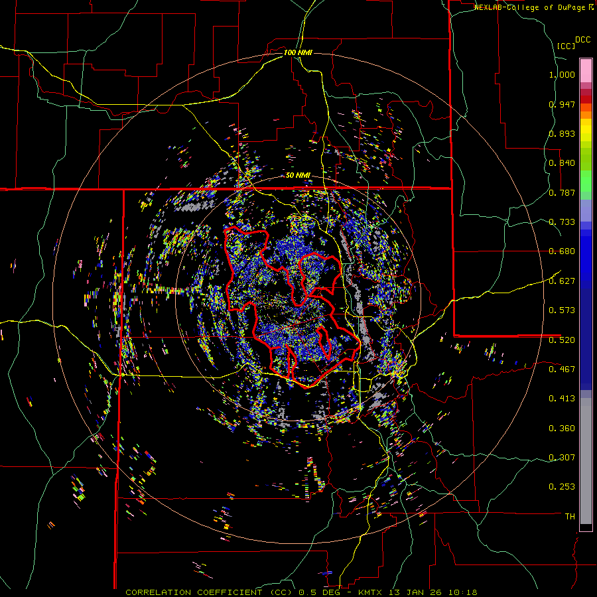
Task: Click the DCC label above the legend
Action: pyautogui.click(x=583, y=40)
